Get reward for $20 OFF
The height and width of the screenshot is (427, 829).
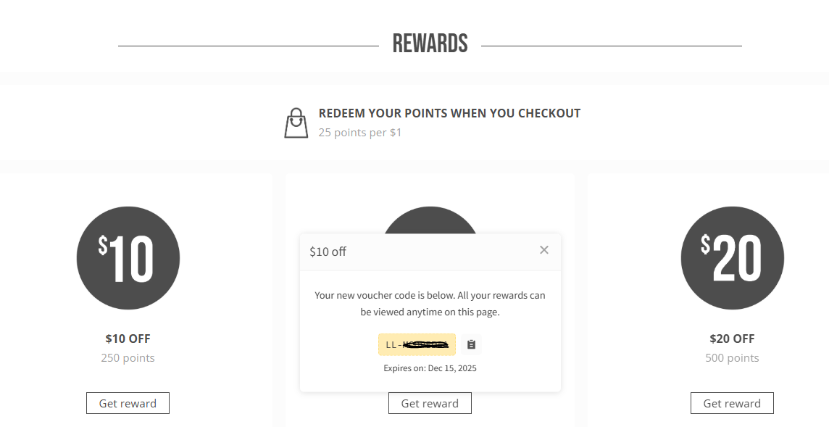tap(732, 403)
